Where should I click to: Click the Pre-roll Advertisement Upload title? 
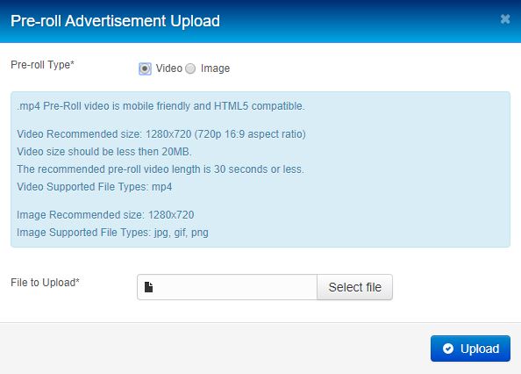click(x=115, y=21)
